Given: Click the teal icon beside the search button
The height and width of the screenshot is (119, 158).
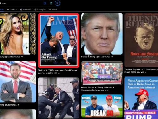Looking at the screenshot, I should [x=51, y=3].
